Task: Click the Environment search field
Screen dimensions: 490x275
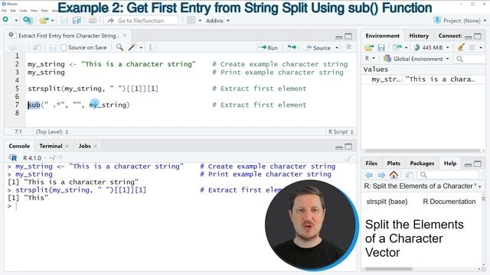Action: (470, 59)
